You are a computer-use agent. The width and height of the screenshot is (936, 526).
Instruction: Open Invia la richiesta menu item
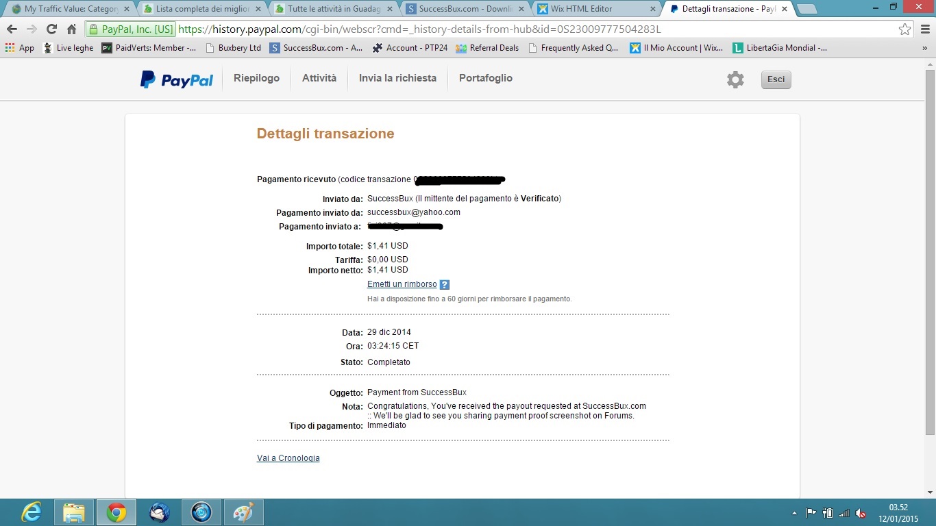coord(397,78)
